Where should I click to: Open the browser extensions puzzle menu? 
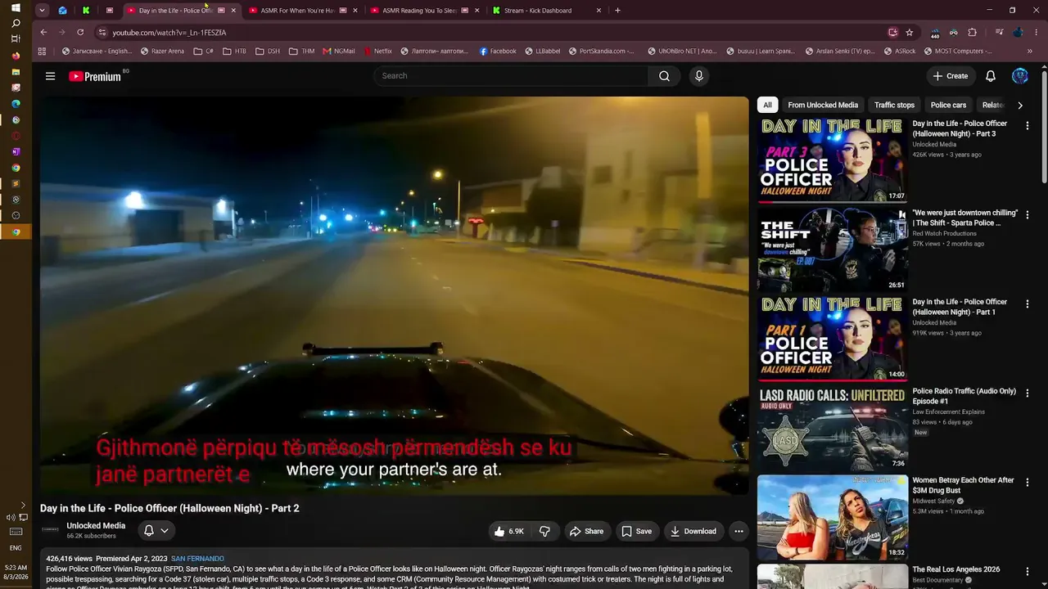click(973, 33)
